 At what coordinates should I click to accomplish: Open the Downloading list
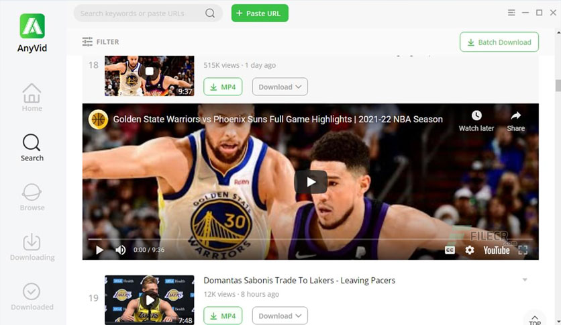pos(32,247)
